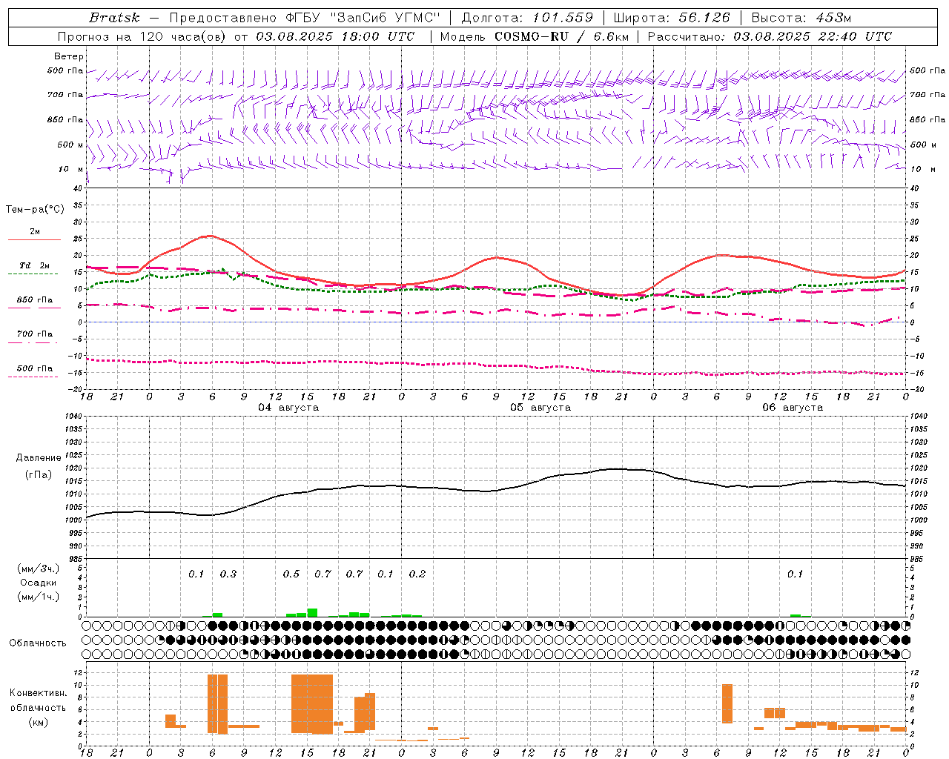Click the Модель COSMO-RU / 6.6км label
The width and height of the screenshot is (949, 759).
[535, 36]
